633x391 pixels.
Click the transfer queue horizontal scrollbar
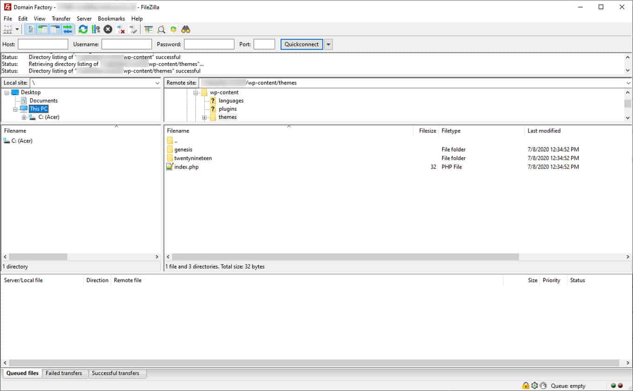[x=316, y=363]
